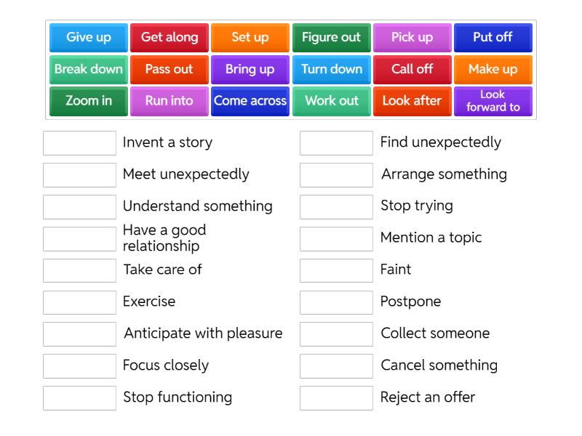
Task: Click the 'Run into' tile
Action: [169, 101]
